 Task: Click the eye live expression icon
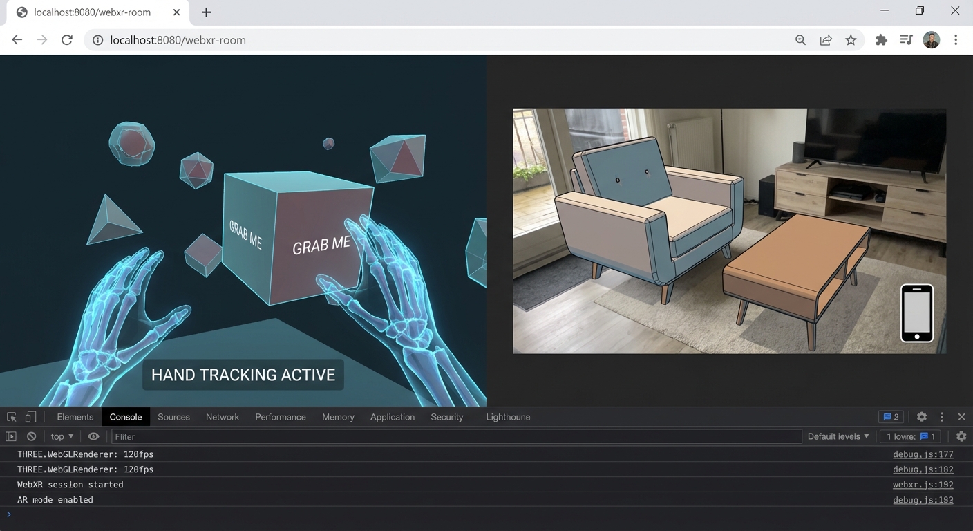click(x=93, y=436)
